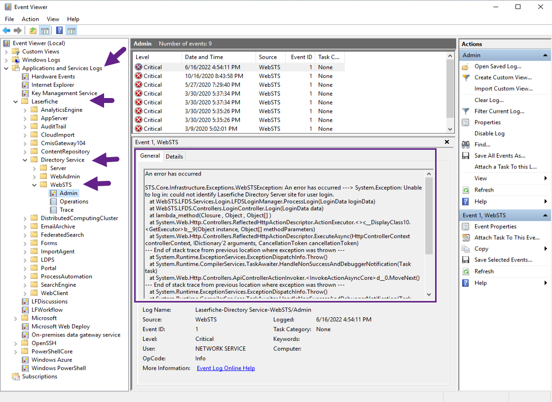Select the 3/9/2020 5:02:01 PM event row
This screenshot has height=402, width=552.
click(239, 129)
